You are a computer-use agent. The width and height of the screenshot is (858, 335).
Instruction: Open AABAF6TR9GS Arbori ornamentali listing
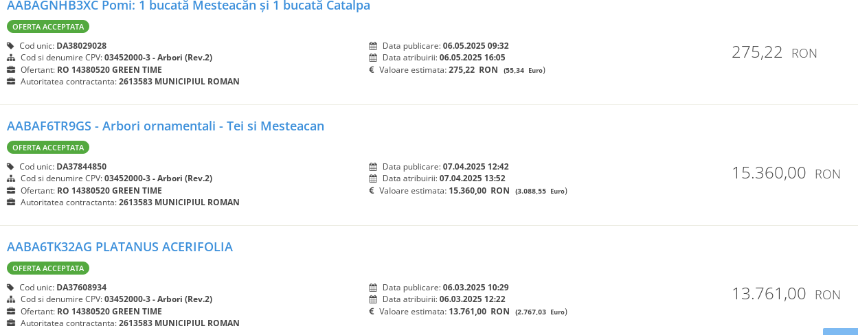pos(166,126)
